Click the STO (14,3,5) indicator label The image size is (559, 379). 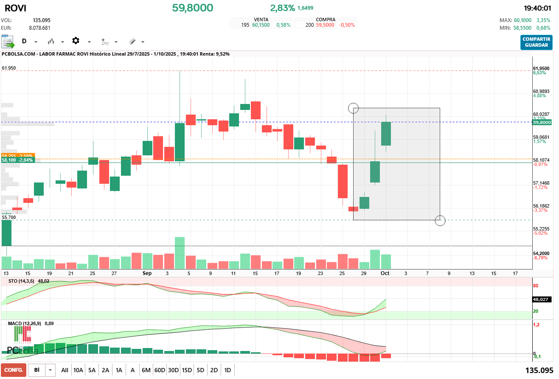tap(21, 281)
